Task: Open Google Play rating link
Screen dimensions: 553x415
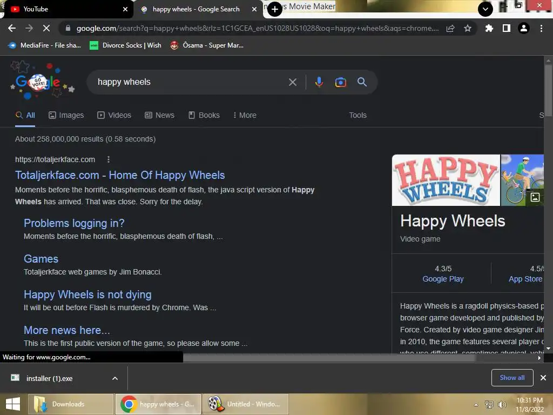Action: coord(443,279)
